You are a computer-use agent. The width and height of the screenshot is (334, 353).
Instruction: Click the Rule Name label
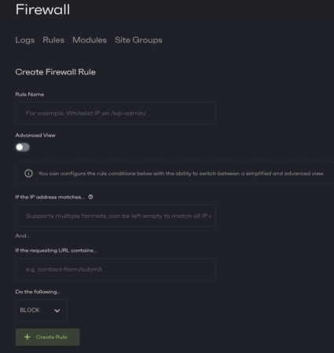(30, 94)
